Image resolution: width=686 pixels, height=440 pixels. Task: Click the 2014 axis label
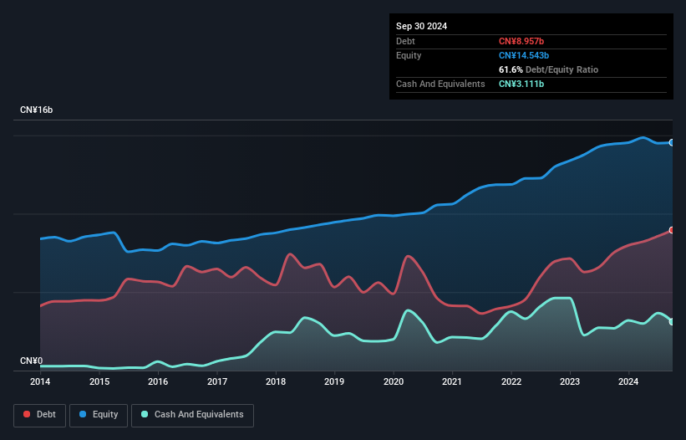(x=40, y=381)
